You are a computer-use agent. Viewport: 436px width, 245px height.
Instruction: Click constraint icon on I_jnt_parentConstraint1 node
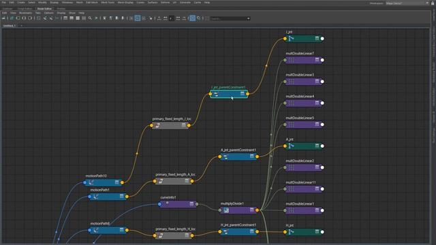pos(216,94)
